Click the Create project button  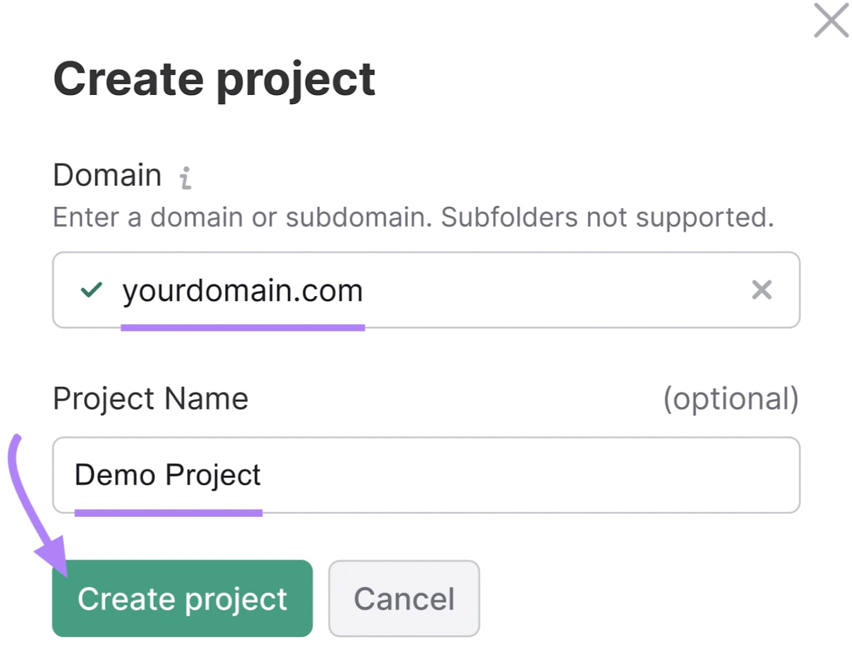pyautogui.click(x=182, y=598)
